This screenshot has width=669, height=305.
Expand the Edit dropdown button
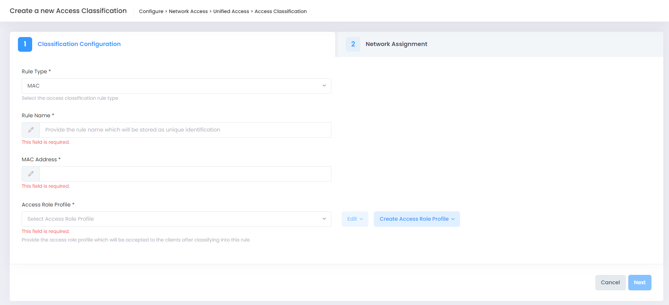point(355,219)
